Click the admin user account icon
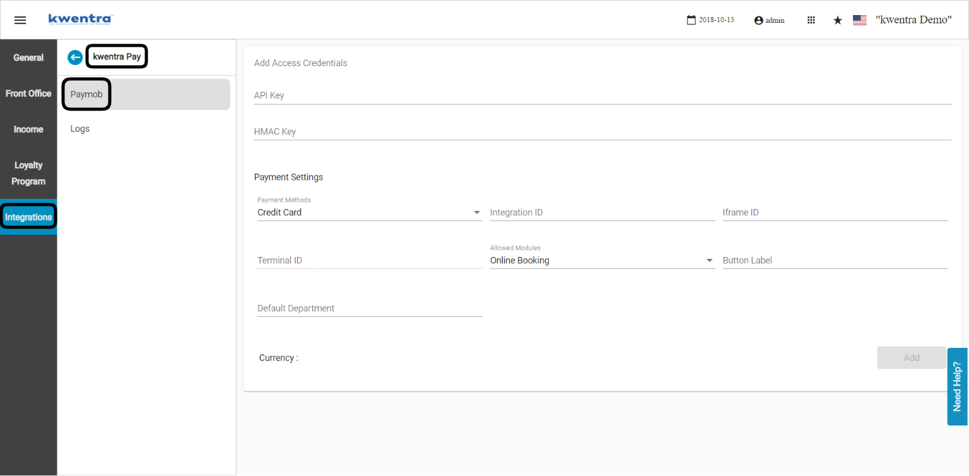The width and height of the screenshot is (969, 476). point(758,20)
